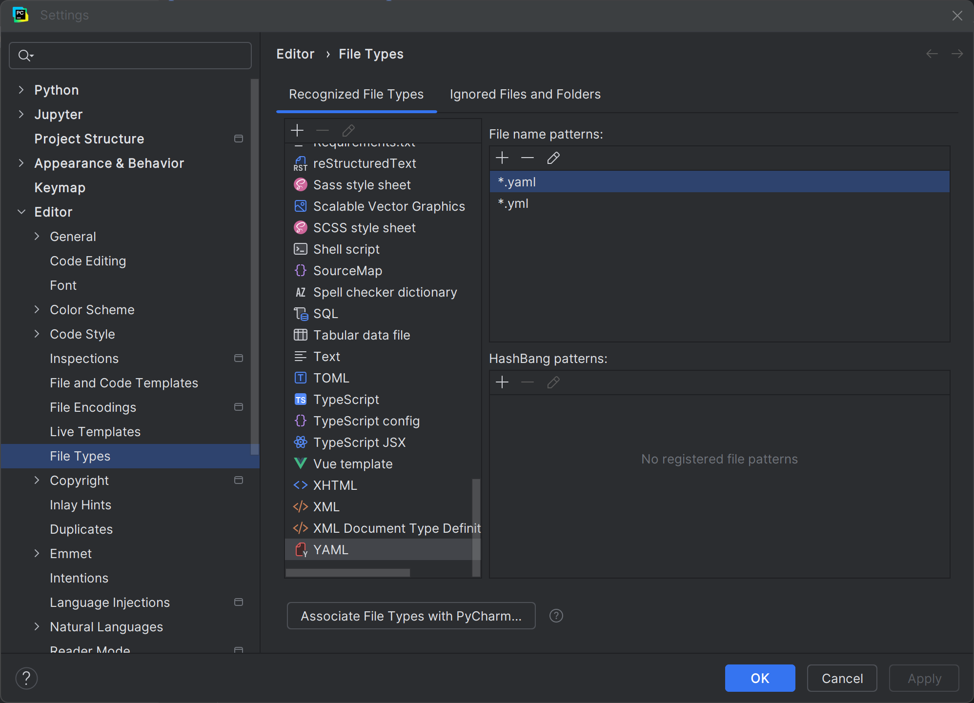Image resolution: width=974 pixels, height=703 pixels.
Task: Expand the Color Scheme node
Action: click(x=37, y=310)
